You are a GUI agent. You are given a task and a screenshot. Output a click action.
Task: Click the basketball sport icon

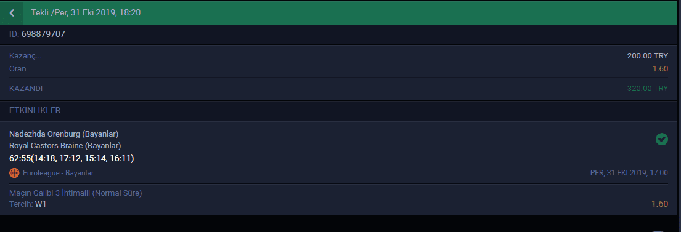click(14, 173)
